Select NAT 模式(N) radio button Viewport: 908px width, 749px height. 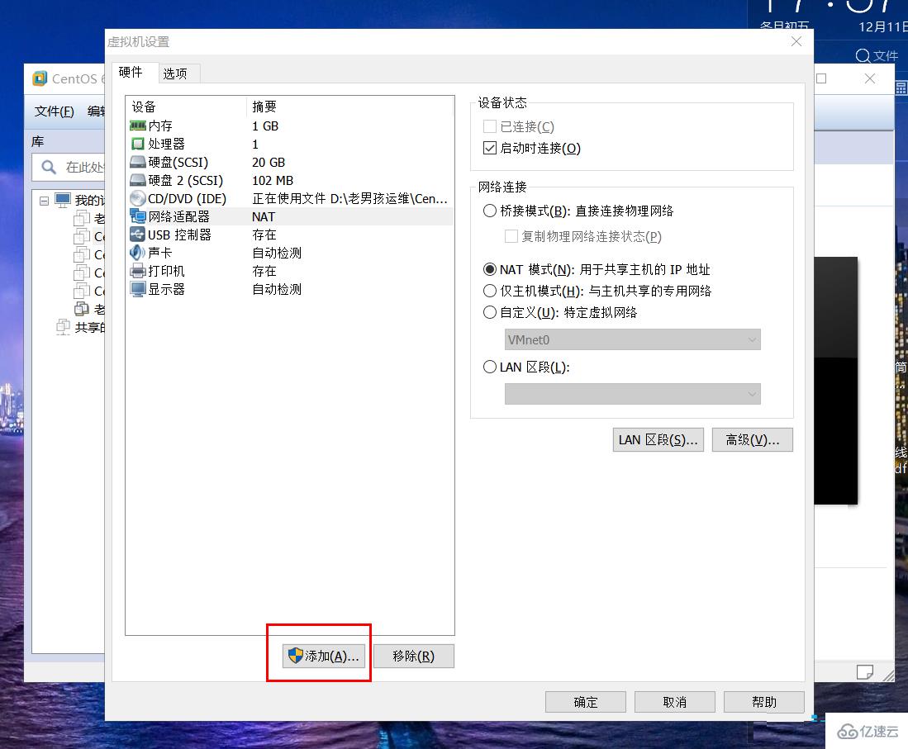(490, 269)
